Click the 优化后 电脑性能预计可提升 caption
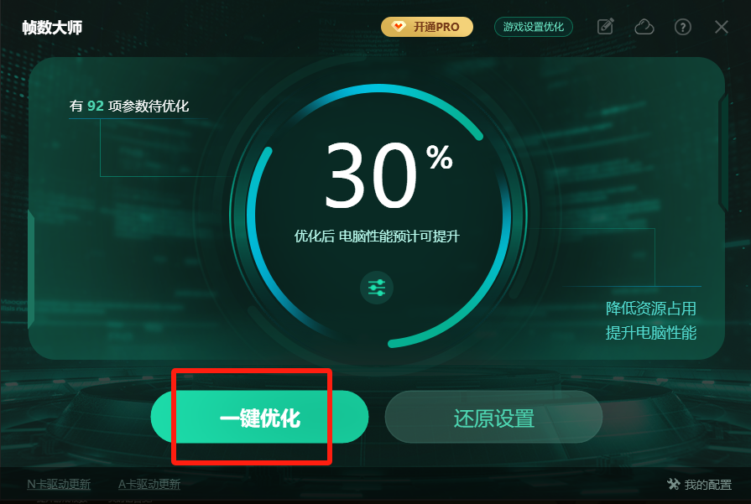The width and height of the screenshot is (751, 504). [x=377, y=236]
